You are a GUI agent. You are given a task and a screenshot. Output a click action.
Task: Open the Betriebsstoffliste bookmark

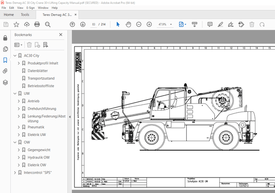(x=41, y=86)
